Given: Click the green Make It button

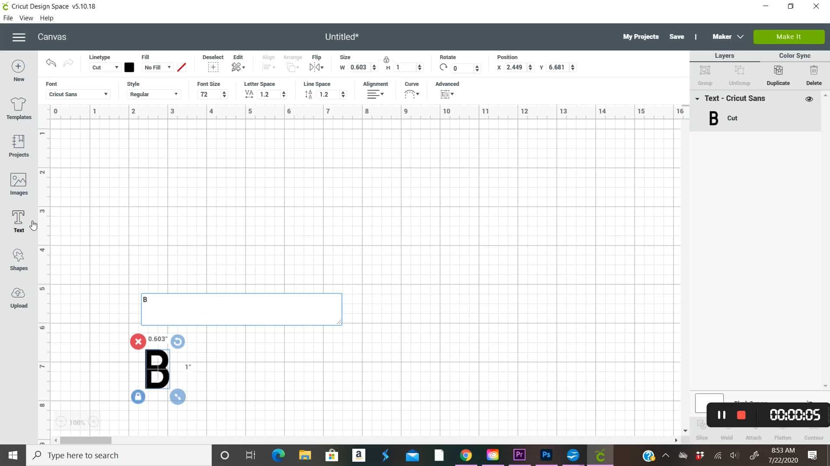Looking at the screenshot, I should coord(788,37).
